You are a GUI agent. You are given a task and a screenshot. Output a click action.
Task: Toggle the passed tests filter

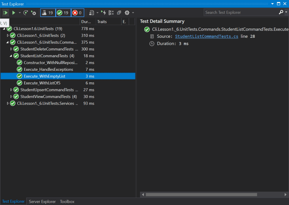point(63,13)
